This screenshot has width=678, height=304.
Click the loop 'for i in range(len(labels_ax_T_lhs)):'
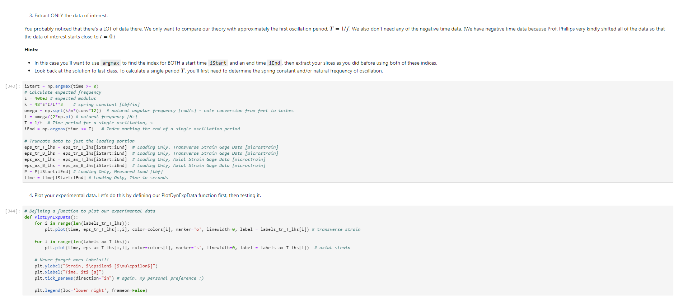pyautogui.click(x=82, y=242)
